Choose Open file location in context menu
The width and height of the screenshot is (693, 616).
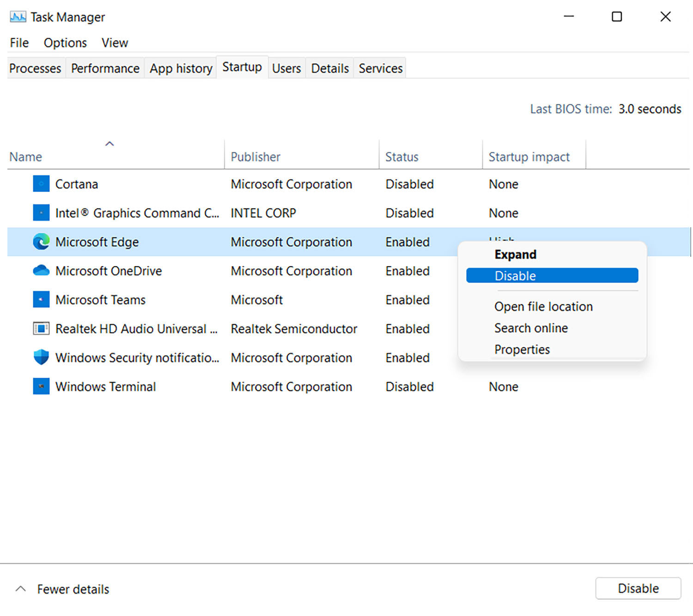(x=552, y=307)
